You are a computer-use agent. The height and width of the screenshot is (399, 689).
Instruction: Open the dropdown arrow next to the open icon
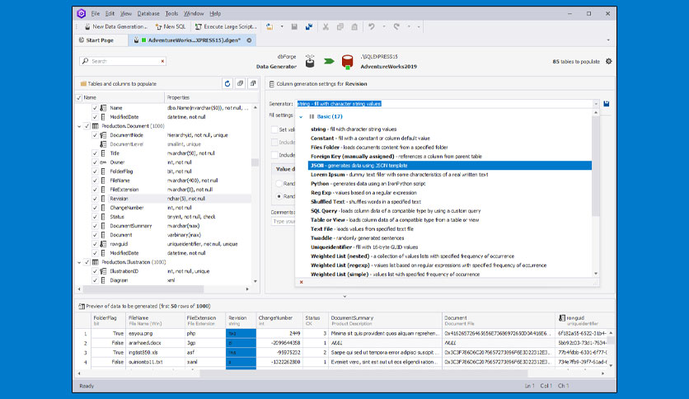[282, 27]
